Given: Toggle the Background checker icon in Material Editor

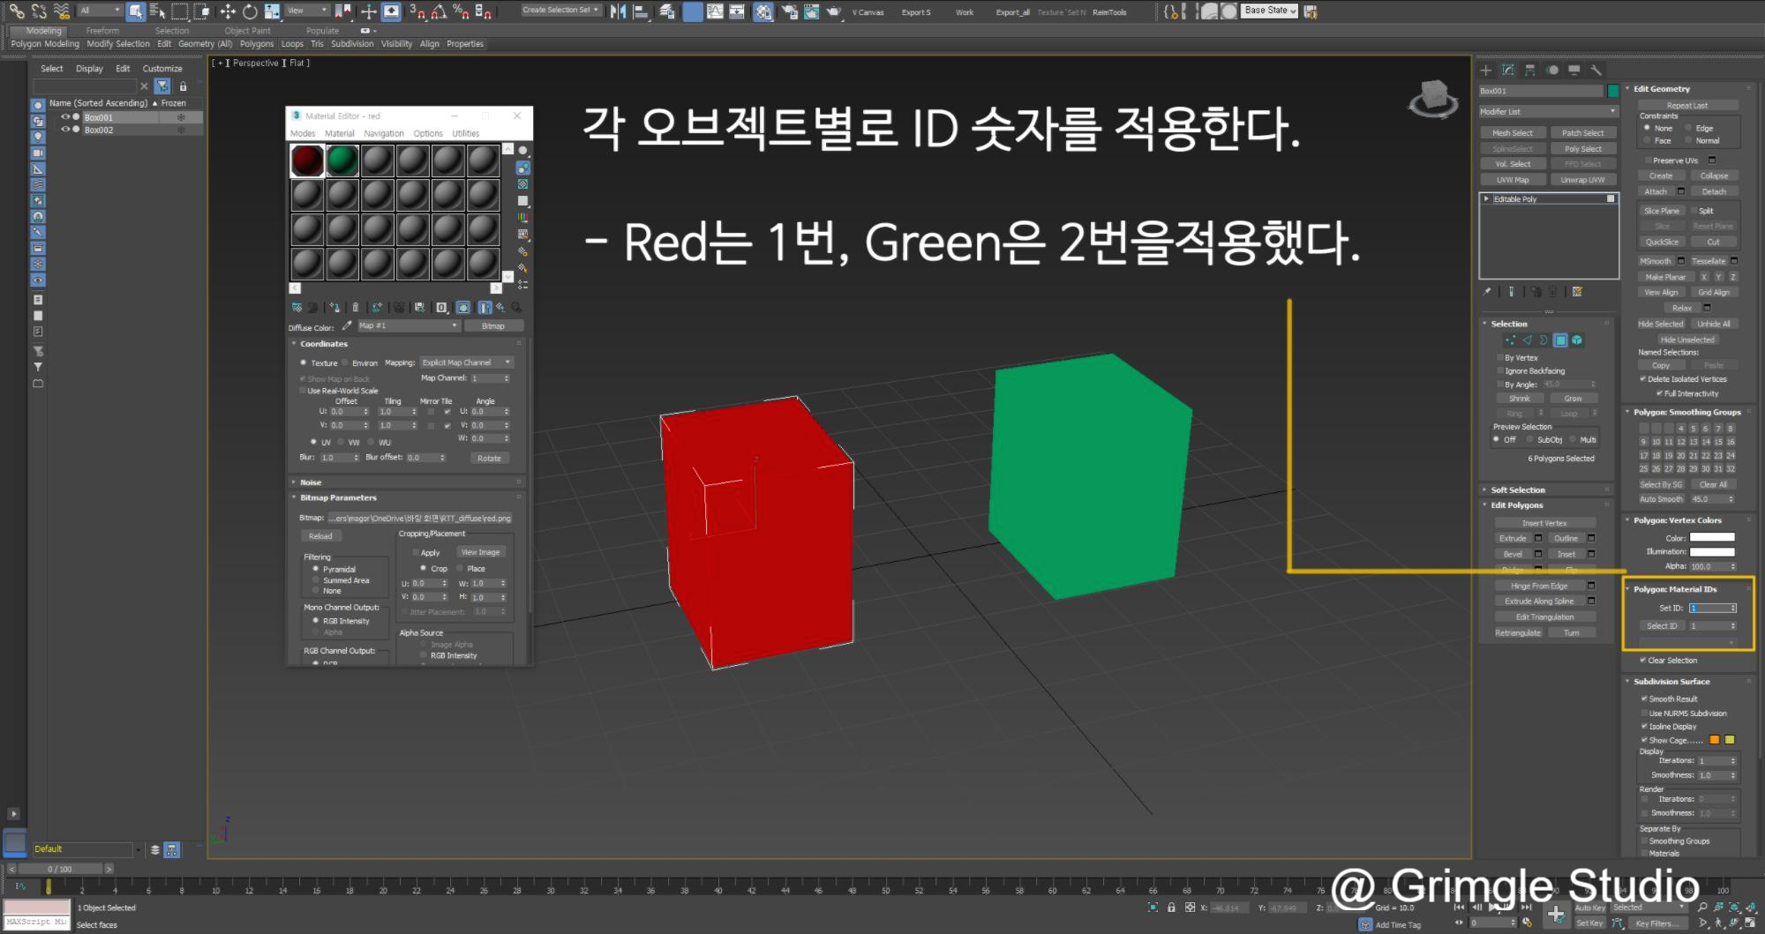Looking at the screenshot, I should click(522, 184).
